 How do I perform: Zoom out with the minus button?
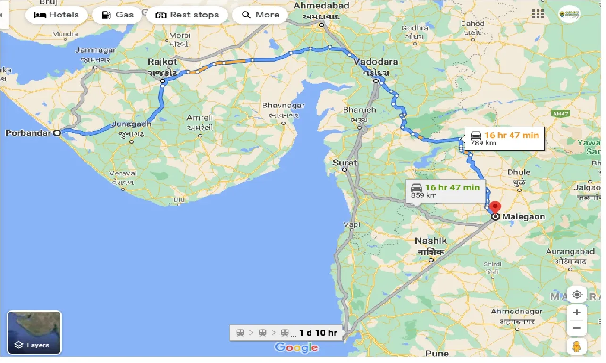(577, 328)
